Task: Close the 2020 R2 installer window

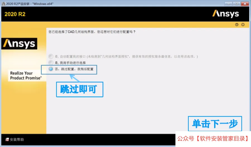Action: (245, 4)
